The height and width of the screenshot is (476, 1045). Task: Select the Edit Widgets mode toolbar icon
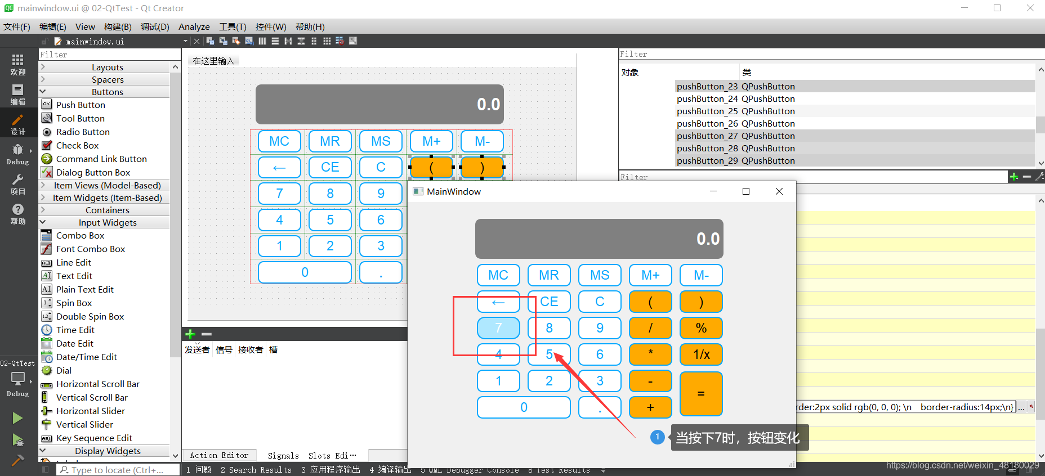pyautogui.click(x=210, y=41)
